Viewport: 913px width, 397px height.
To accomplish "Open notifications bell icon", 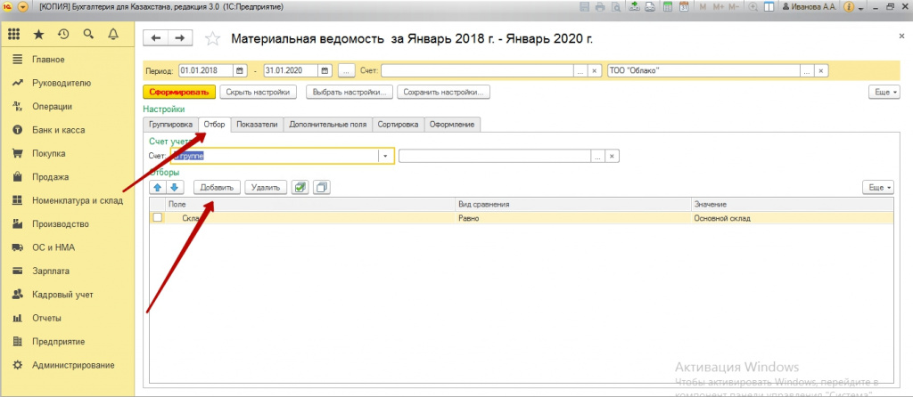I will coord(113,35).
